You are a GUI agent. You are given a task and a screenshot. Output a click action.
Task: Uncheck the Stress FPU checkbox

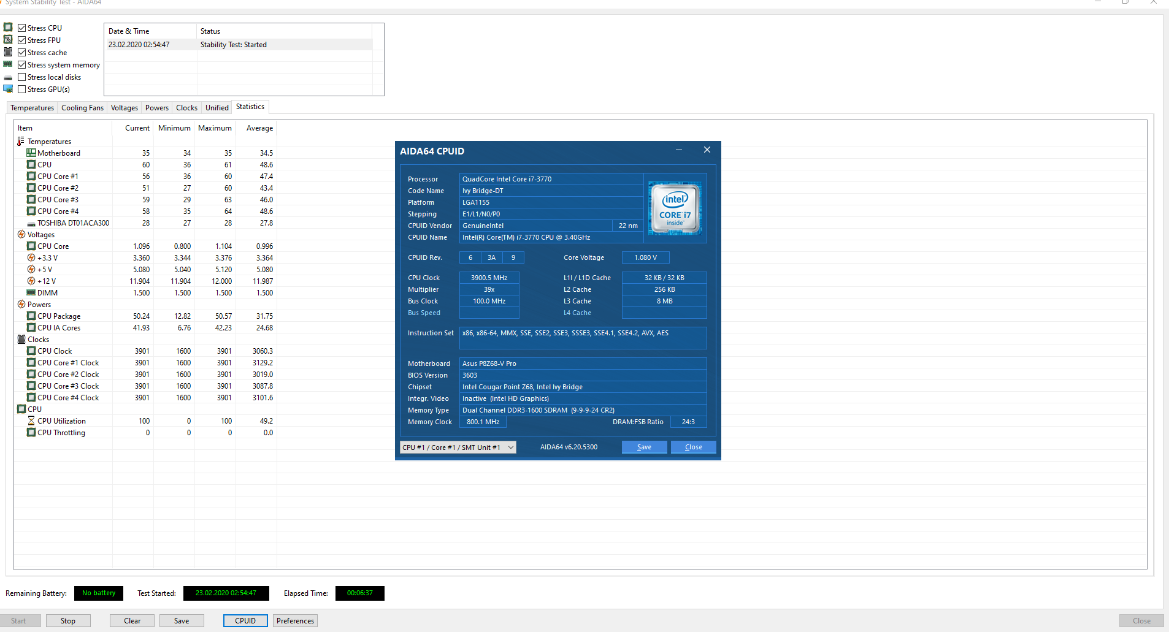pos(22,40)
